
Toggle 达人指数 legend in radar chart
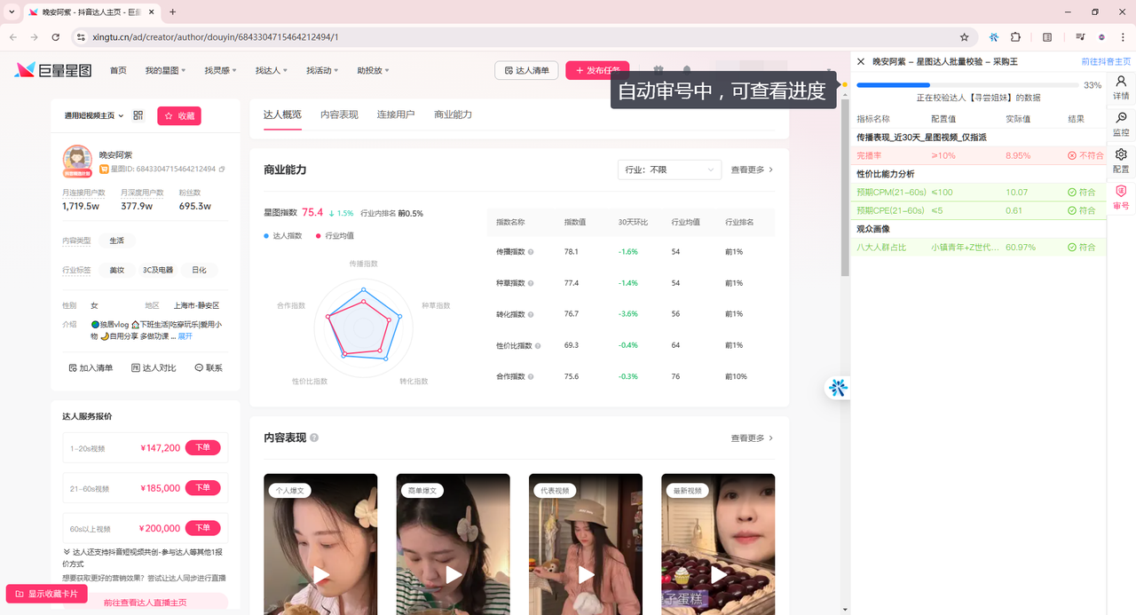click(283, 235)
